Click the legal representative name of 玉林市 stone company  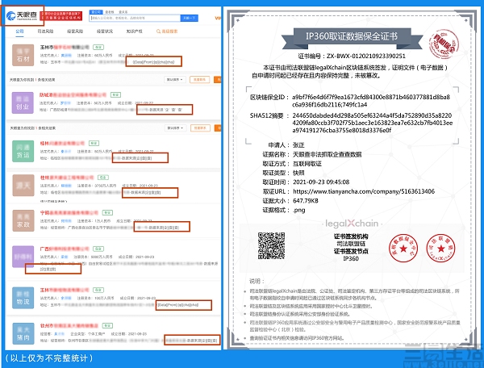tap(66, 55)
